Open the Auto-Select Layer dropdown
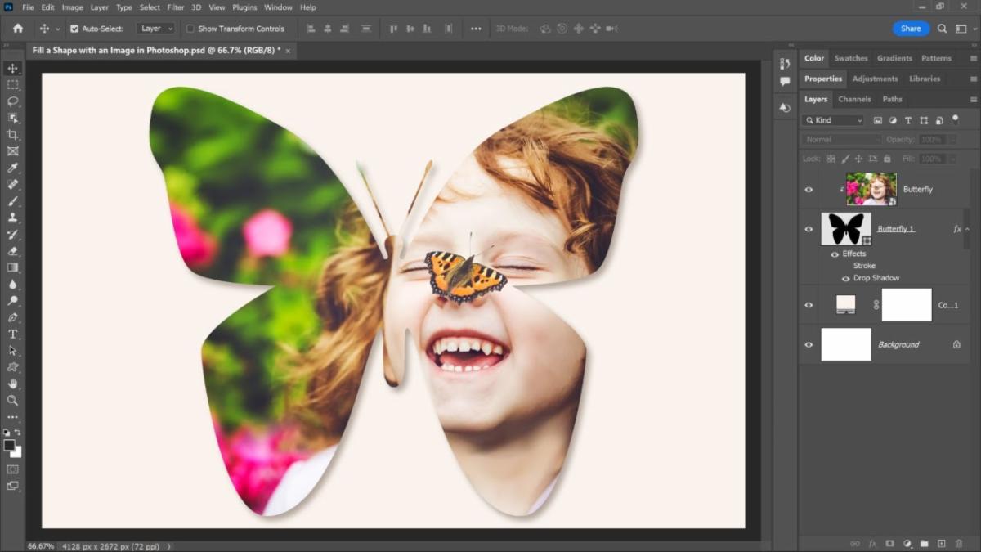Image resolution: width=981 pixels, height=552 pixels. pos(156,29)
